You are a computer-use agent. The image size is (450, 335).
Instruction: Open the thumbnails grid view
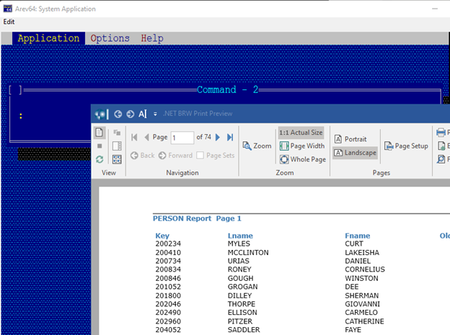pos(117,159)
